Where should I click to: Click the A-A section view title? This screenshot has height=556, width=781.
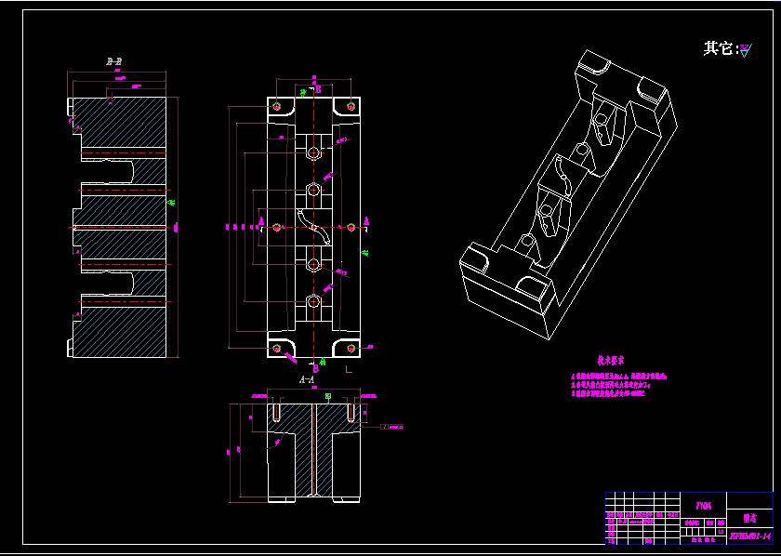pos(309,379)
